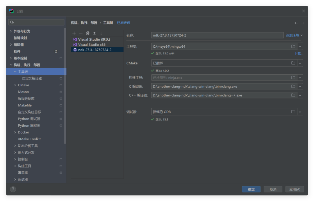314x201 pixels.
Task: Collapse the 工具链 tree node
Action: tap(15, 72)
